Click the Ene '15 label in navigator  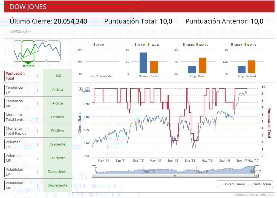(149, 171)
